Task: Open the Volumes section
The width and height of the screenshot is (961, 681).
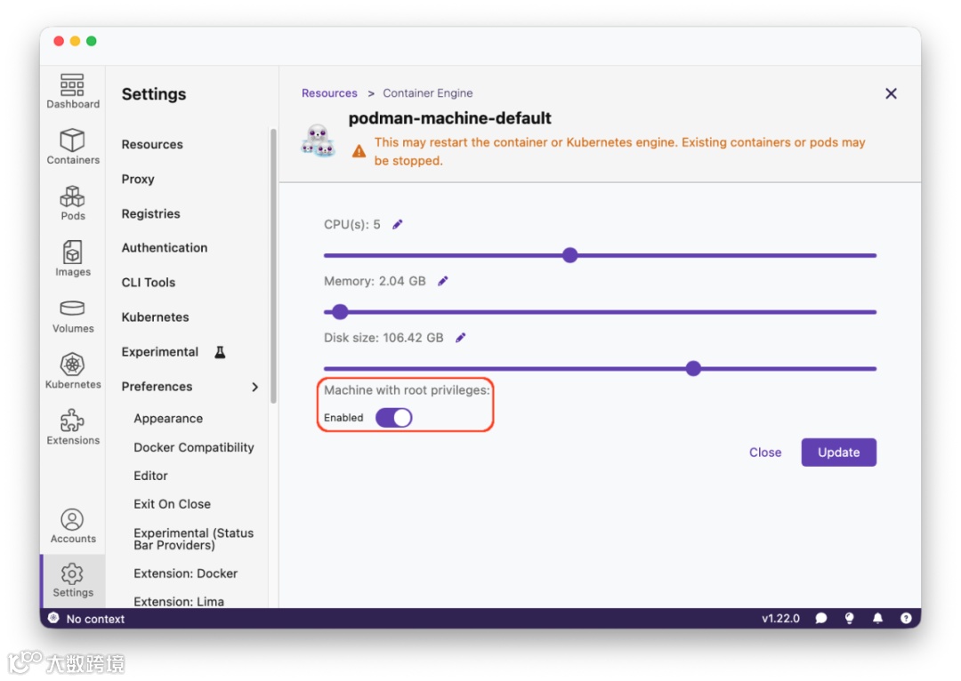Action: click(72, 316)
